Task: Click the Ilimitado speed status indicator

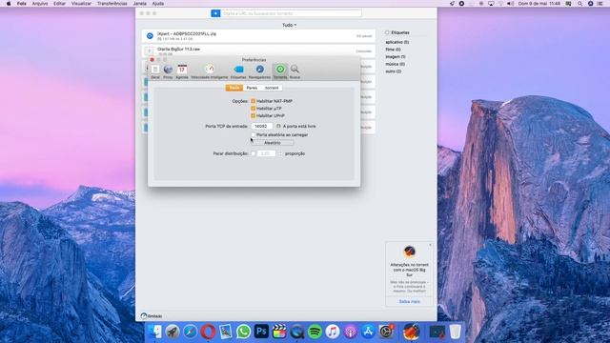Action: [x=152, y=315]
